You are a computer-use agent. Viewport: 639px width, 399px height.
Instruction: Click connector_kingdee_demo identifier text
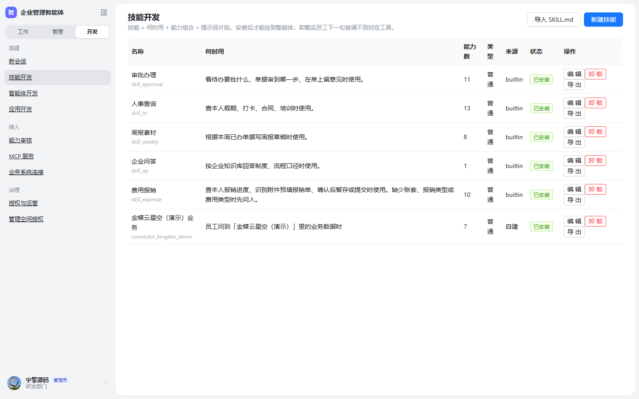tap(162, 237)
